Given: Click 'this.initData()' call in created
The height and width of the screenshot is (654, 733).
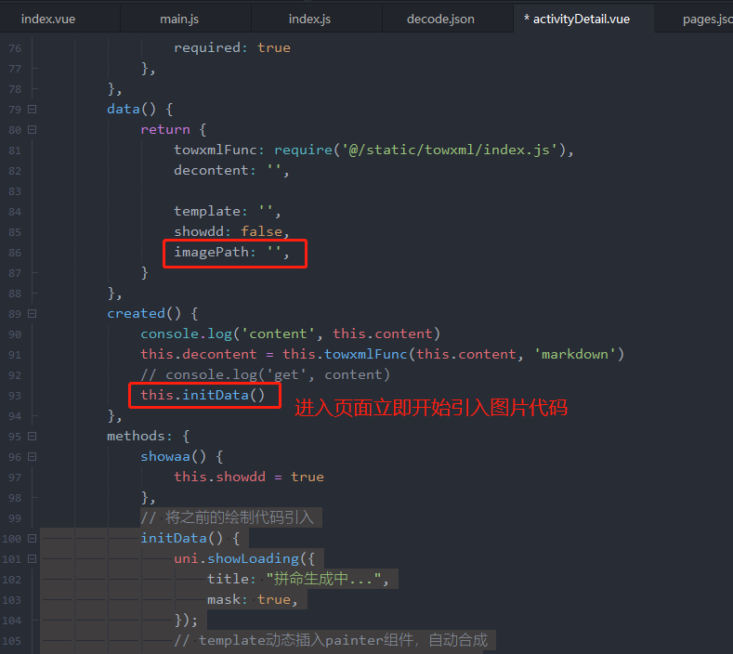Looking at the screenshot, I should (x=203, y=395).
